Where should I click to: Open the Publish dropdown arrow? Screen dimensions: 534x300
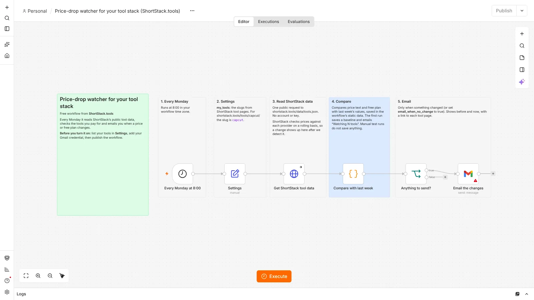point(522,11)
